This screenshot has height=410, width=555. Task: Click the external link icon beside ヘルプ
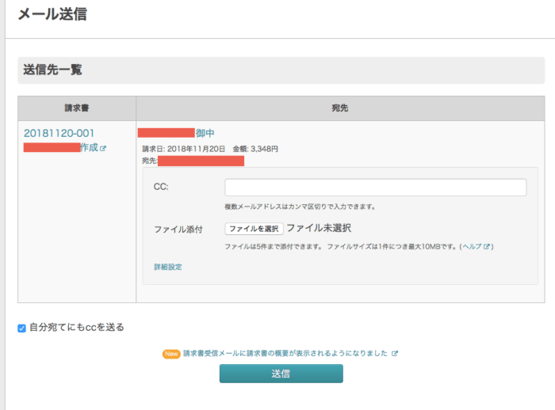(487, 247)
